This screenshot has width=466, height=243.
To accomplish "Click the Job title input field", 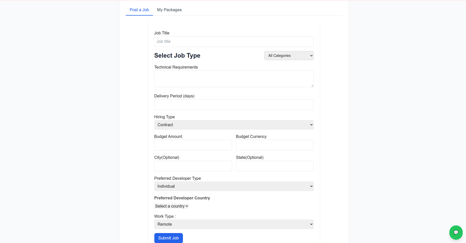I will pos(234,41).
